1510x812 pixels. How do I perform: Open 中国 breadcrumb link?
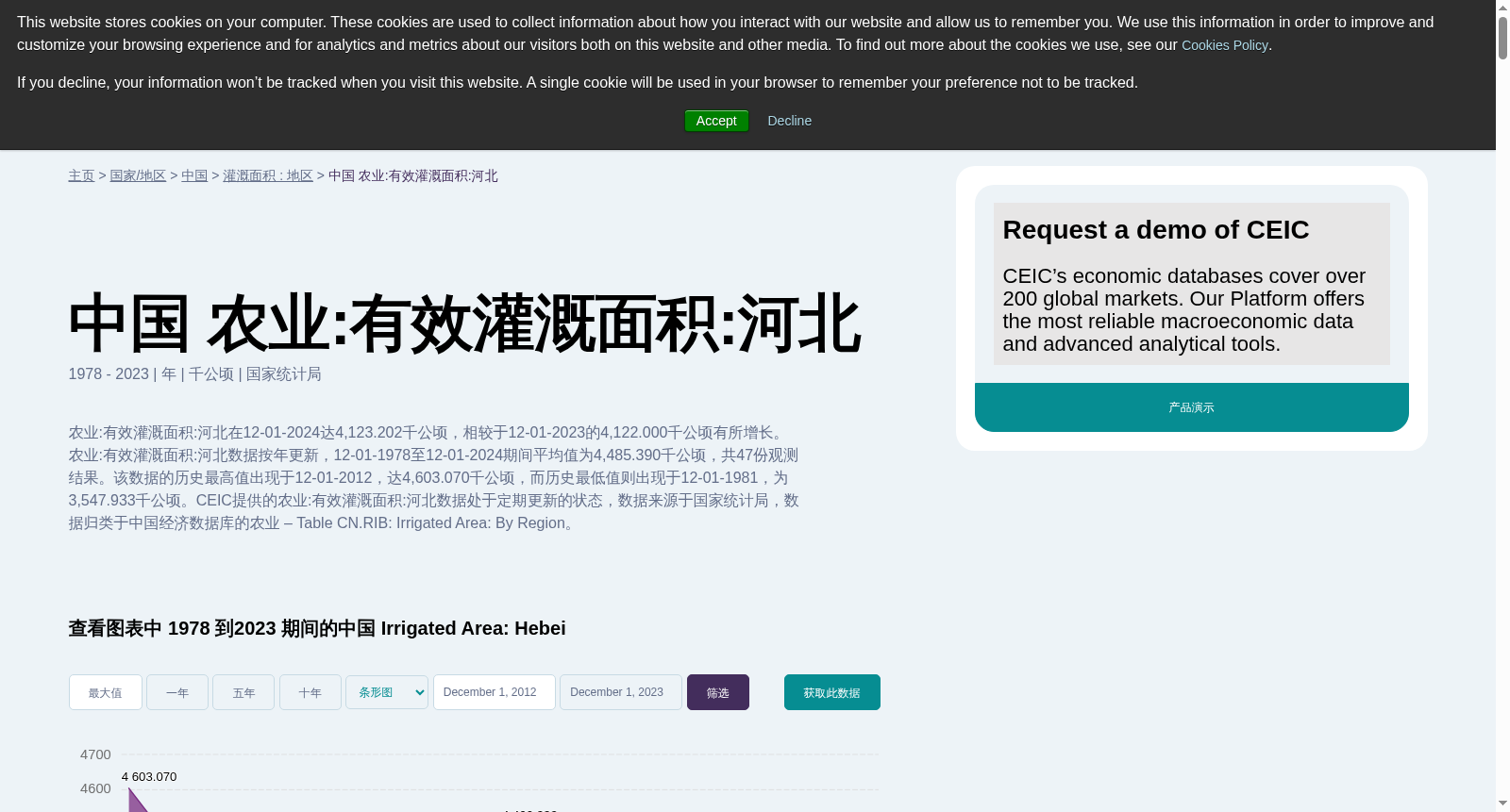tap(194, 176)
